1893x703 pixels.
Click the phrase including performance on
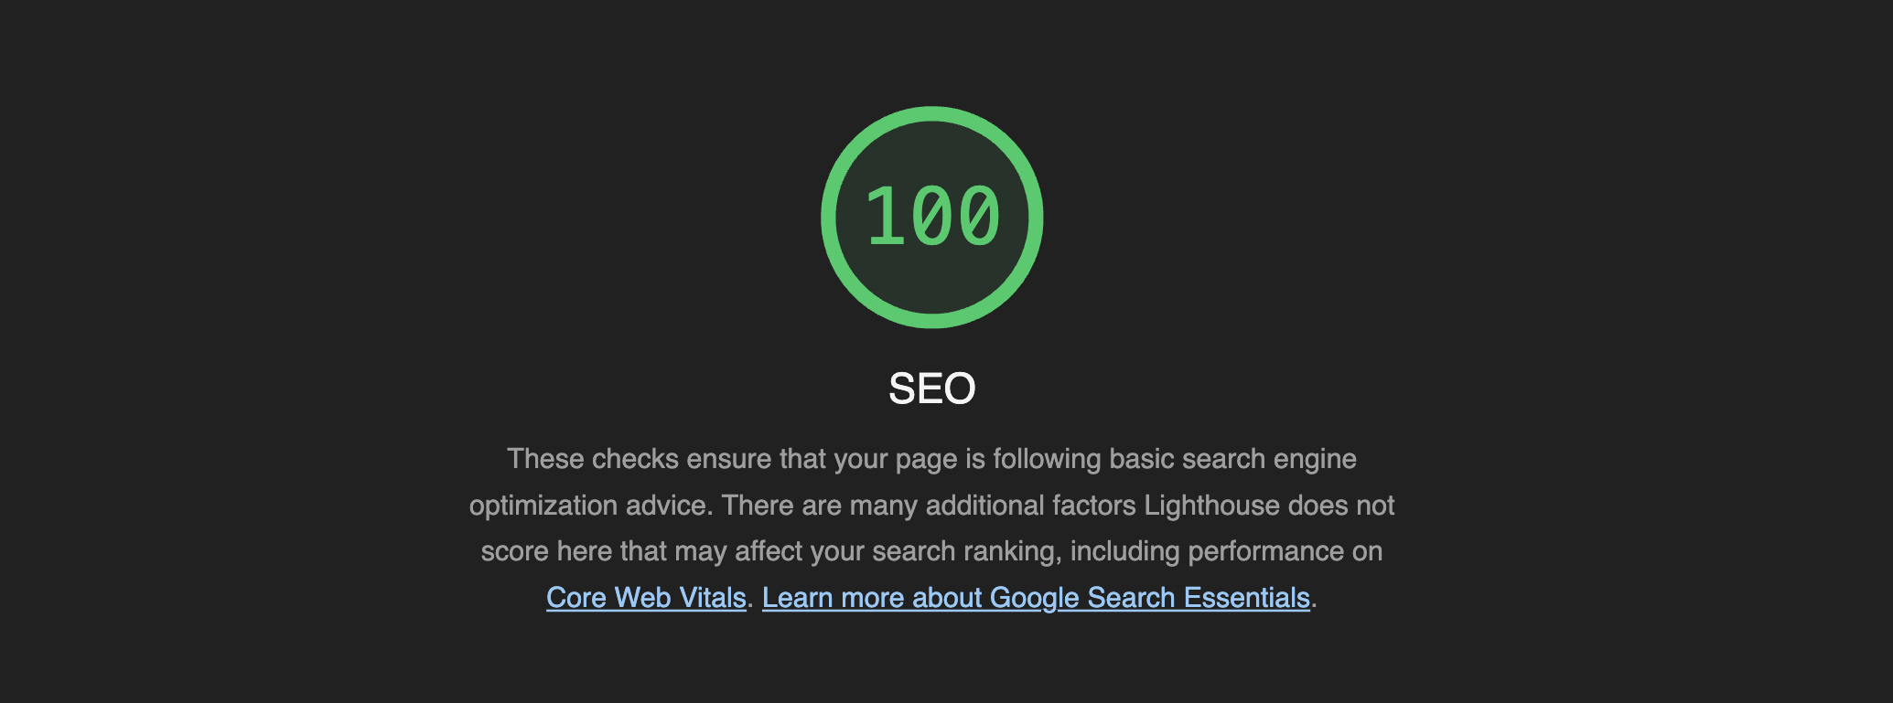1226,551
